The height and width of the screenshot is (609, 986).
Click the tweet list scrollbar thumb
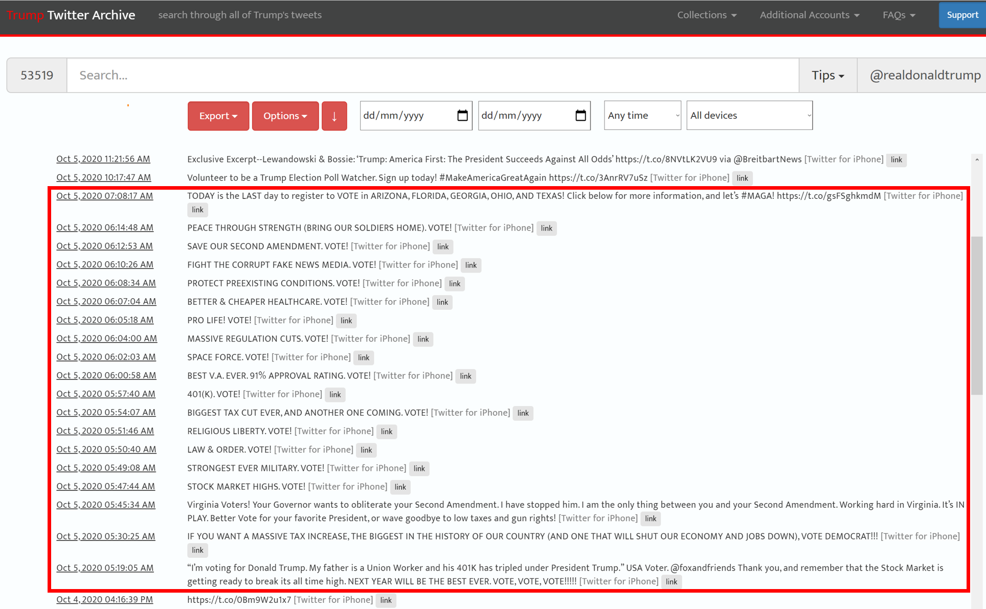point(977,315)
